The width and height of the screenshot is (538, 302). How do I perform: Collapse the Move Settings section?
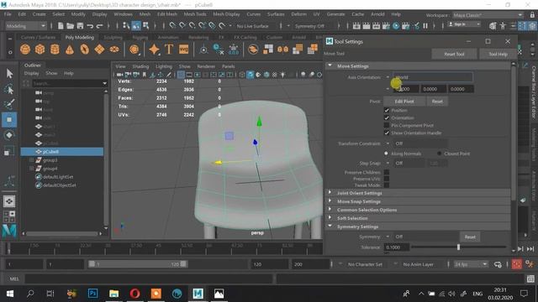pos(330,65)
